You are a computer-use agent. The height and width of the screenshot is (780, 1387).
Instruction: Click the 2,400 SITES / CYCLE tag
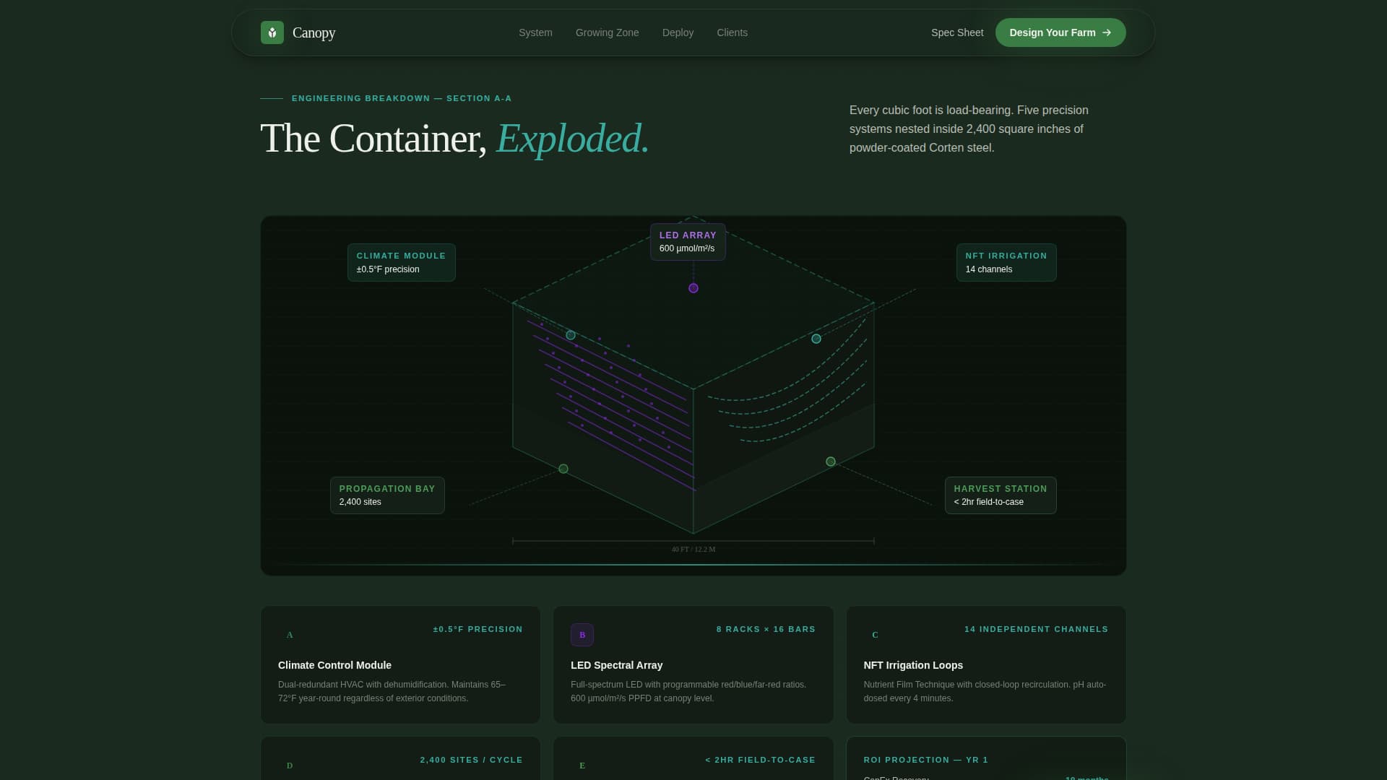(471, 760)
